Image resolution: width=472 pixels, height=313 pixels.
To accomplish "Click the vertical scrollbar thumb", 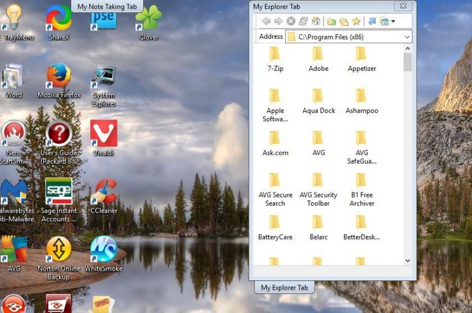I will coord(407,62).
